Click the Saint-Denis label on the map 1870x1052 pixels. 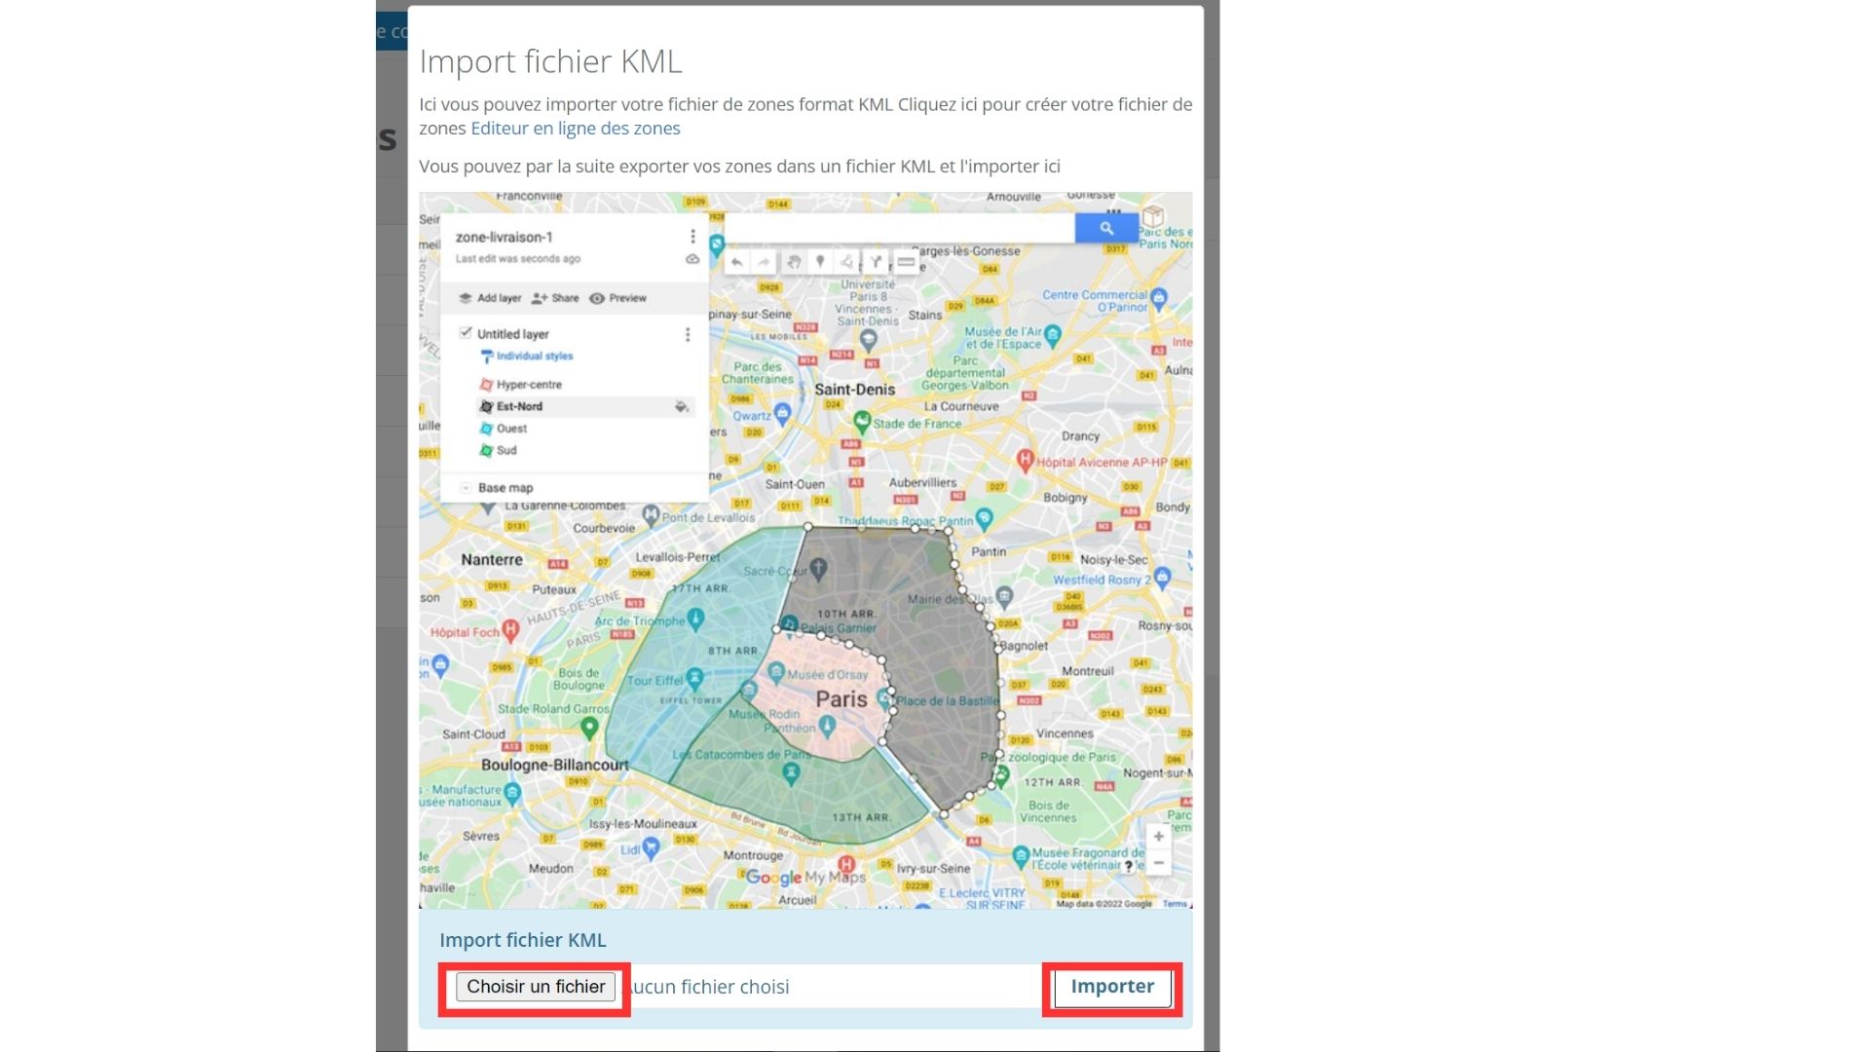(x=855, y=390)
